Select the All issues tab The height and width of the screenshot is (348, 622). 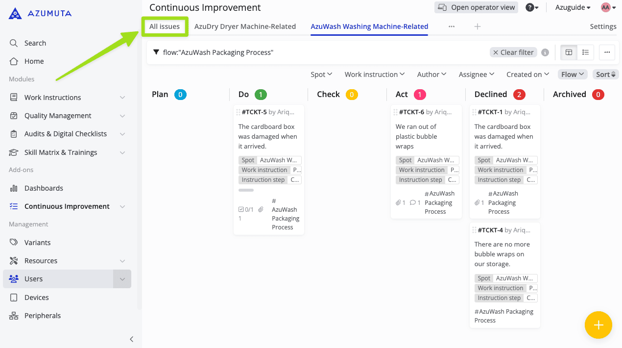coord(165,26)
